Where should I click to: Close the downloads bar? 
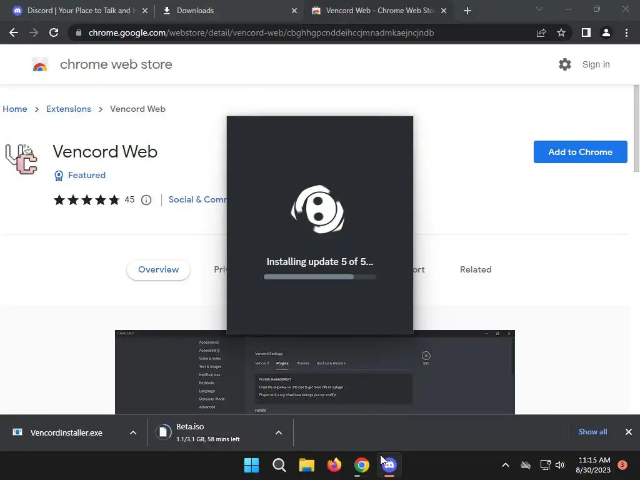[629, 432]
